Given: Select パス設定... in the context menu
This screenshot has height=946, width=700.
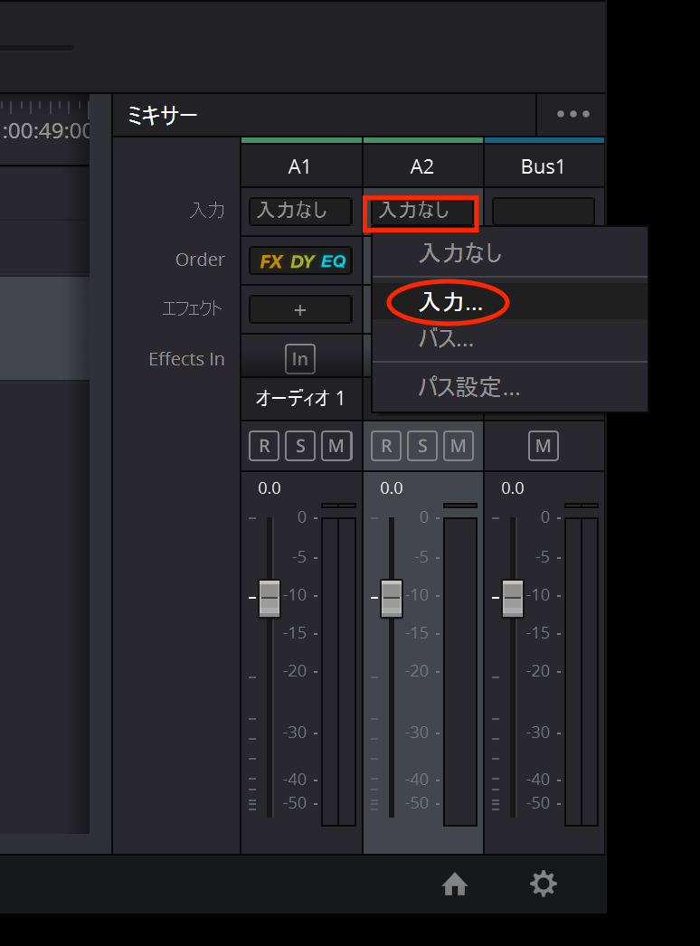Looking at the screenshot, I should pos(468,388).
